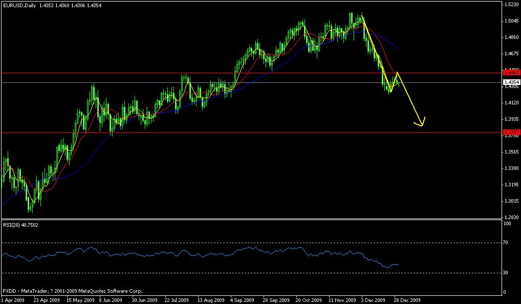Click the RSI scale value 100

(x=507, y=224)
